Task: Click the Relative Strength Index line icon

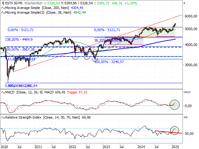Action: pyautogui.click(x=3, y=118)
